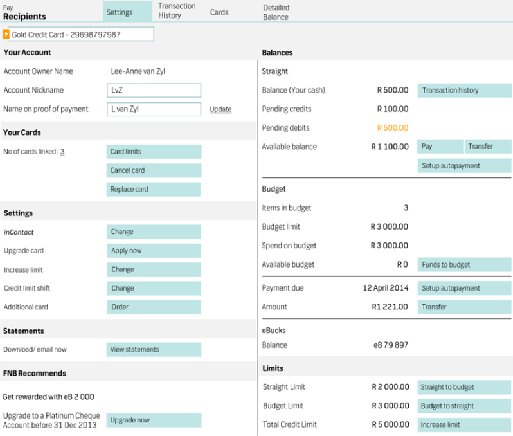Image resolution: width=513 pixels, height=436 pixels.
Task: Click the Replace card button
Action: [154, 190]
